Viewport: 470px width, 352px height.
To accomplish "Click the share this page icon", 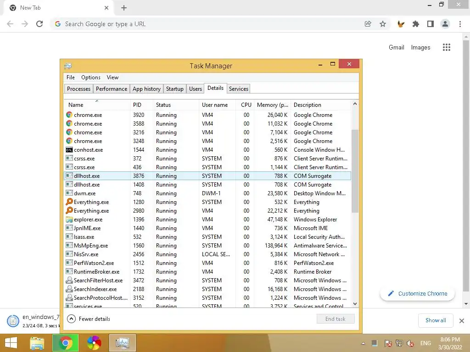I will [x=368, y=24].
